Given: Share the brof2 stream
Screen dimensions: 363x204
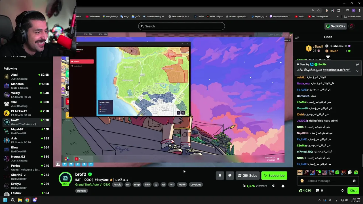Looking at the screenshot, I should click(273, 186).
